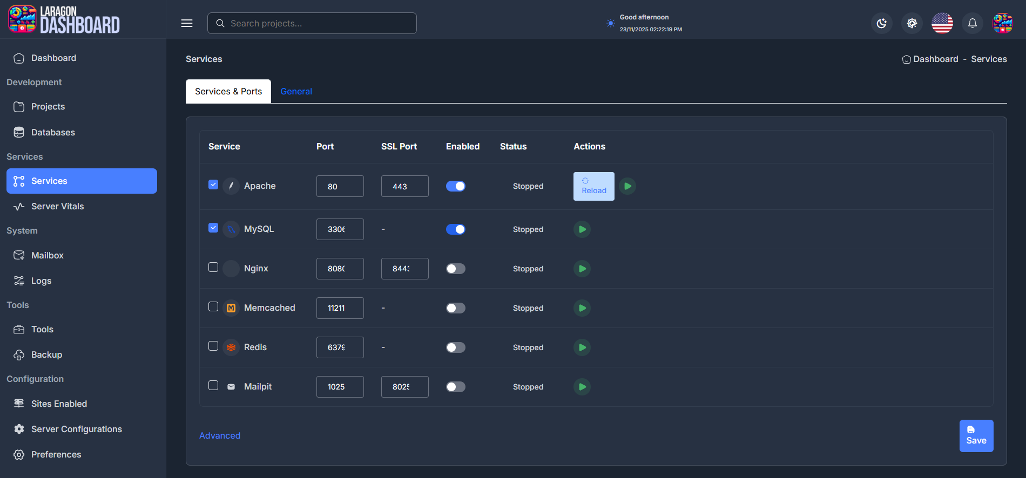Start the Nginx service
1026x478 pixels.
(582, 269)
